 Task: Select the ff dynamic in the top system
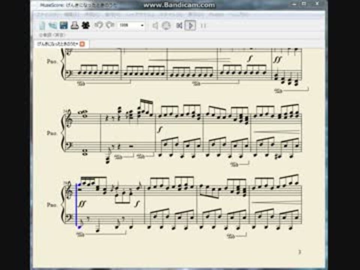pos(277,60)
